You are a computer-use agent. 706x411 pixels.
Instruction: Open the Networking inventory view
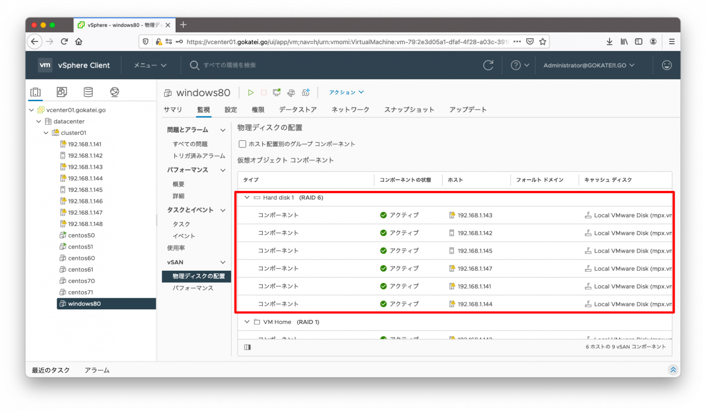114,92
